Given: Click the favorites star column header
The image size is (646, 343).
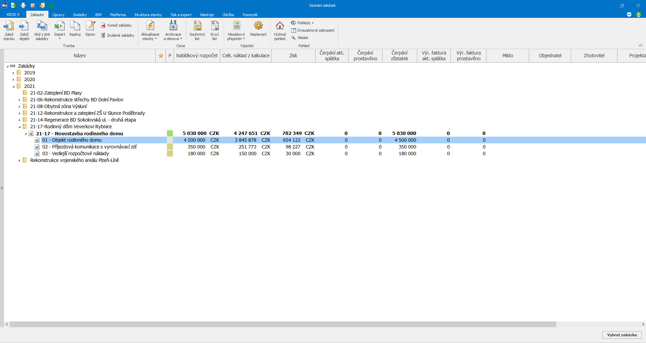Looking at the screenshot, I should [161, 56].
